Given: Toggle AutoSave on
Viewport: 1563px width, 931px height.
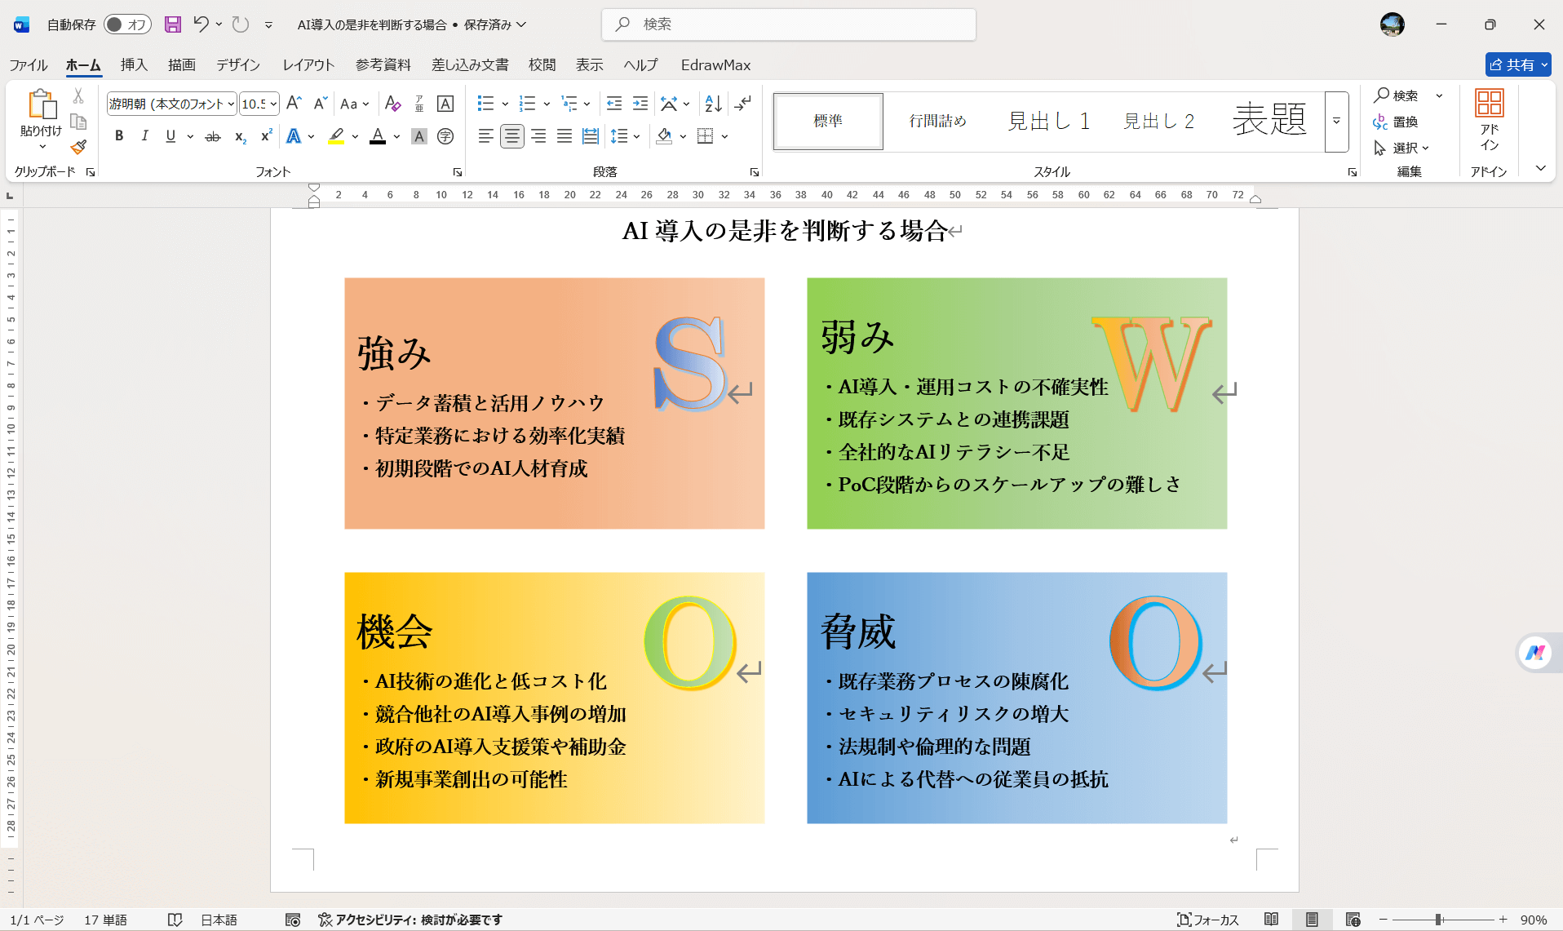Looking at the screenshot, I should [x=126, y=24].
